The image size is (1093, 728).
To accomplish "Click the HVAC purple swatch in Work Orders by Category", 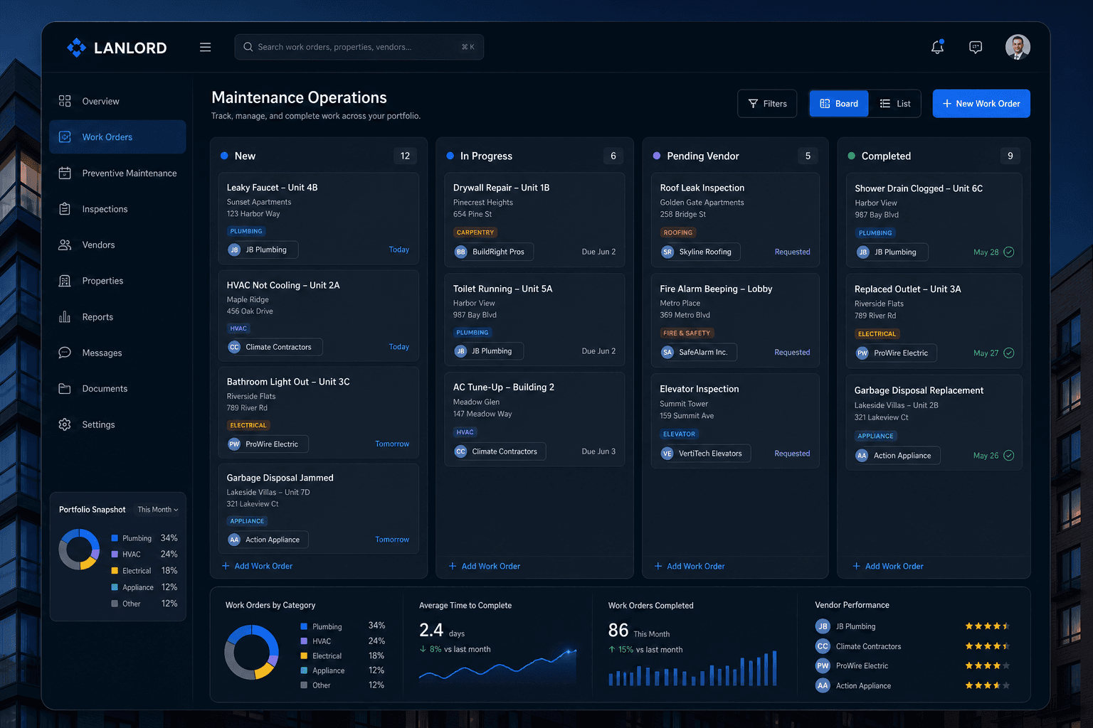I will pyautogui.click(x=304, y=641).
